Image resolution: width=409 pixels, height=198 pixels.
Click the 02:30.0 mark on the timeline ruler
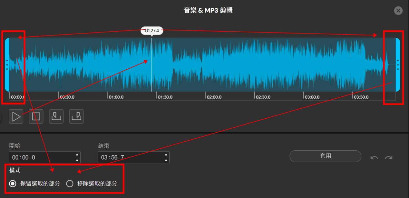[263, 97]
